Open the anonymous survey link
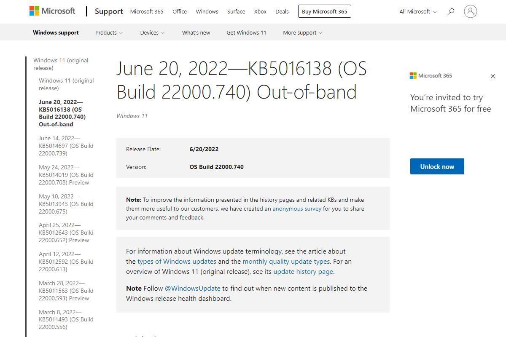 [297, 209]
